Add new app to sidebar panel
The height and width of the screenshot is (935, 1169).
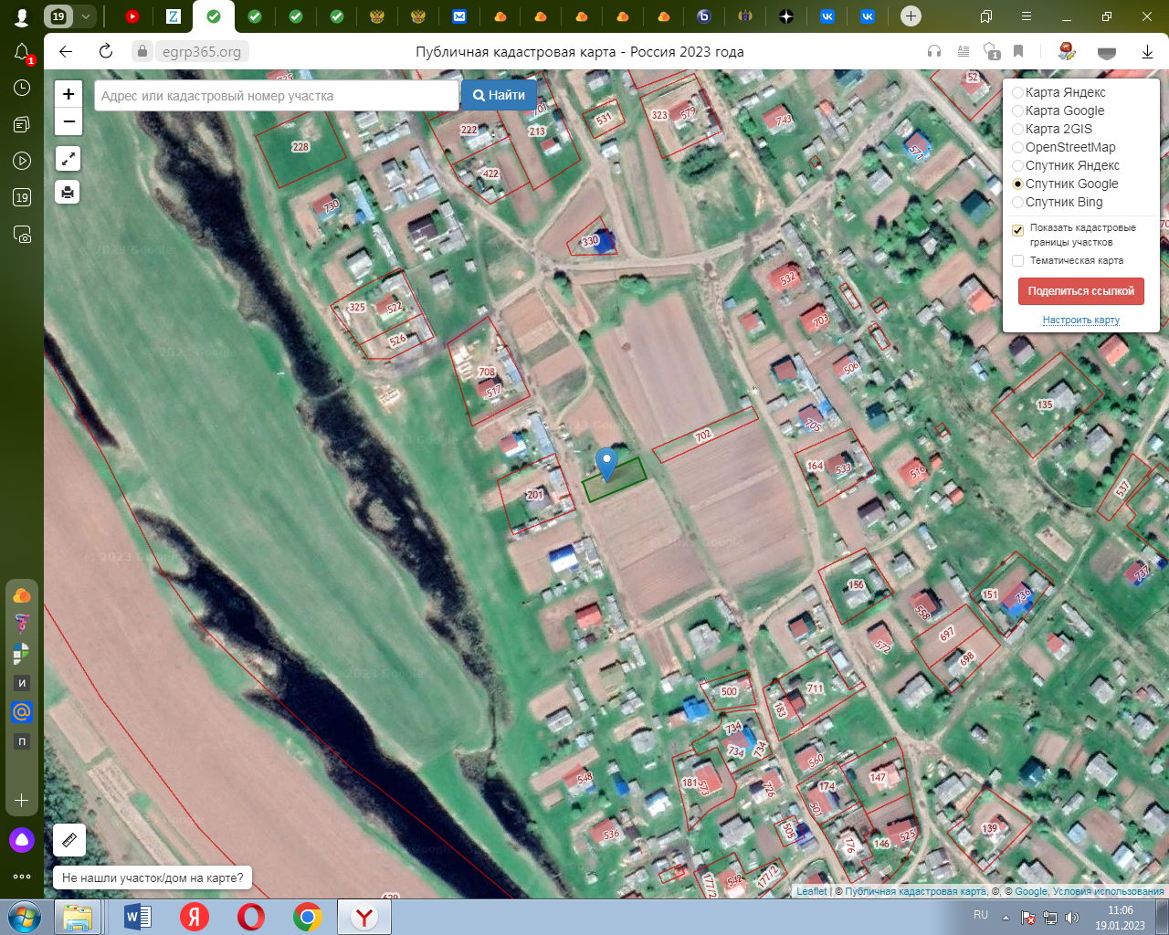pyautogui.click(x=22, y=801)
